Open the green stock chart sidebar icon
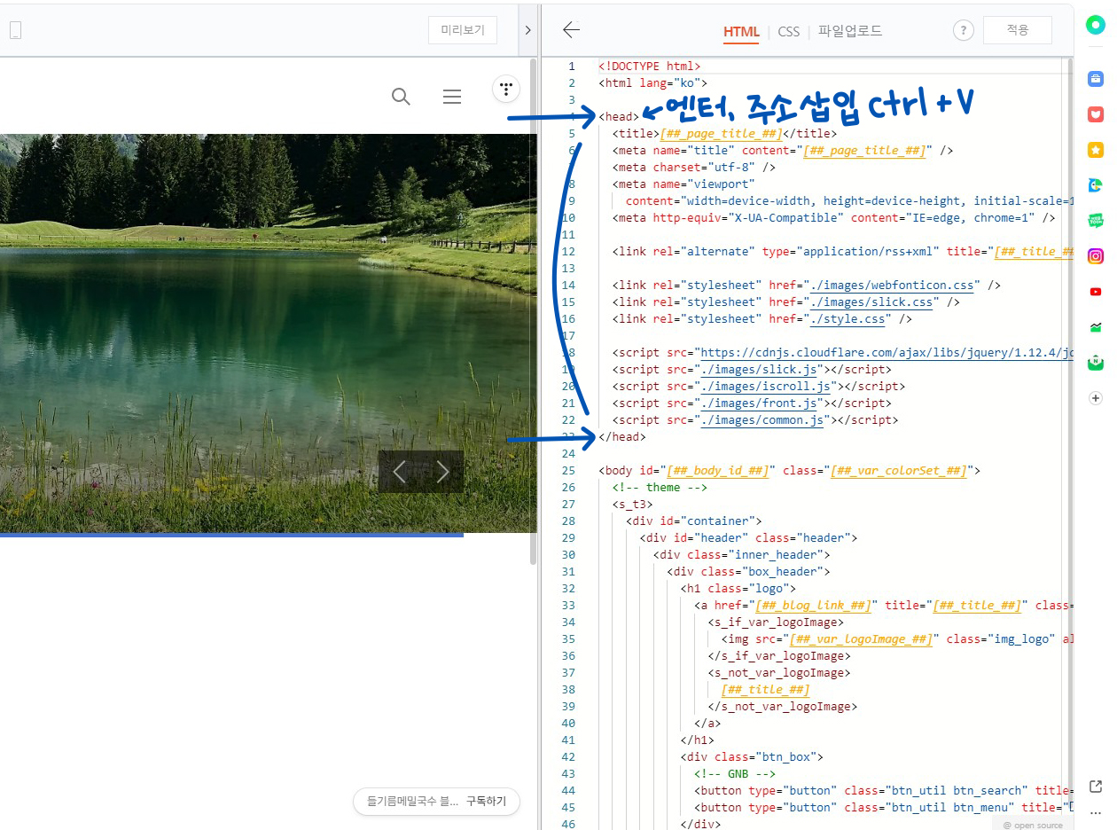 [x=1096, y=327]
